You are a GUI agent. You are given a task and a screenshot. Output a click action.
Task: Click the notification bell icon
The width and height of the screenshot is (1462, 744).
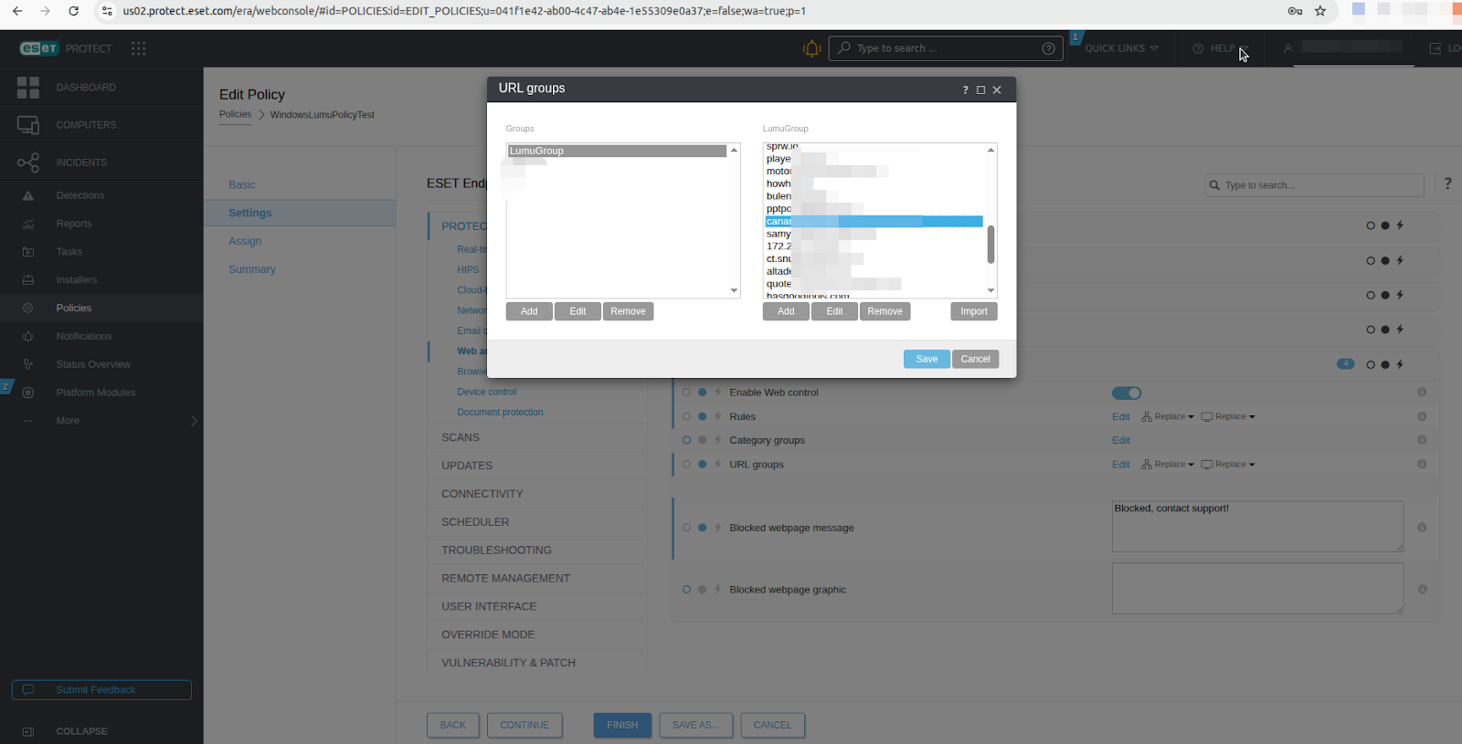[x=811, y=48]
